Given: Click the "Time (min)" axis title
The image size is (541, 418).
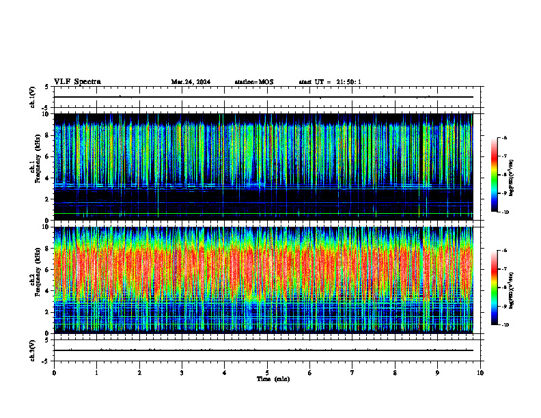Looking at the screenshot, I should [x=273, y=379].
